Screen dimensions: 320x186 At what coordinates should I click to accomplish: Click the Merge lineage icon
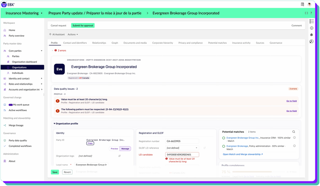5,126
